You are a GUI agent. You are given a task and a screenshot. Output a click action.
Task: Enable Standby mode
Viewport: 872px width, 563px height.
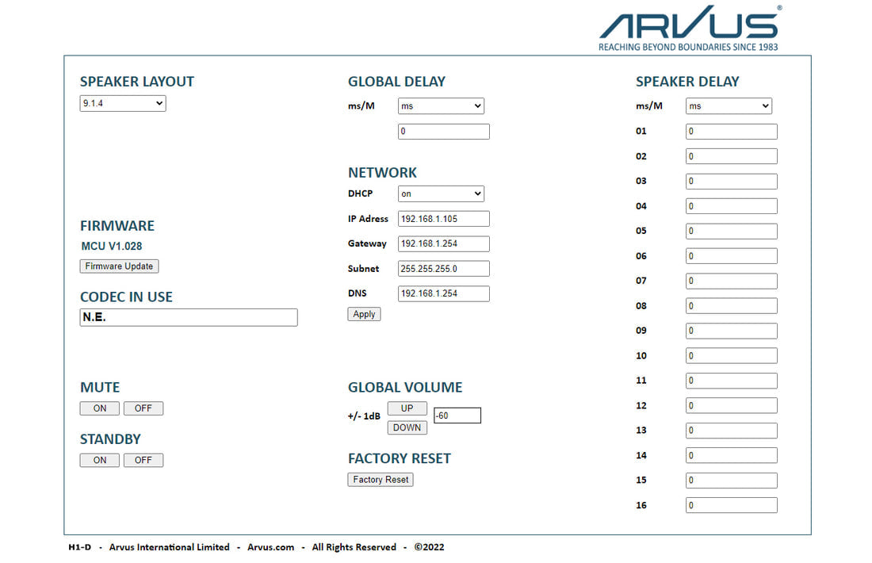[x=99, y=460]
